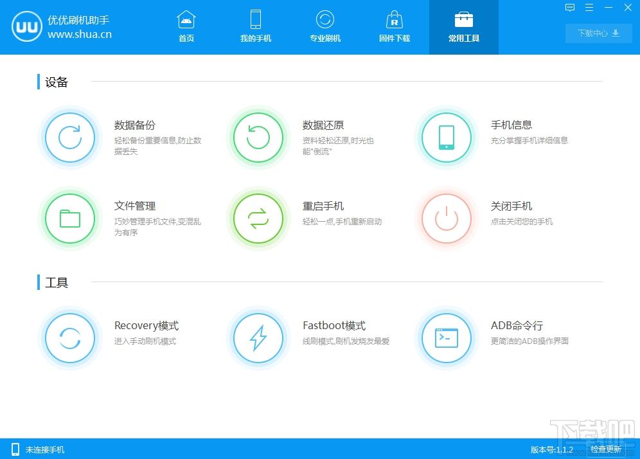
Task: Click description 资料轻松还原,时光也能"倒流"
Action: tap(338, 146)
